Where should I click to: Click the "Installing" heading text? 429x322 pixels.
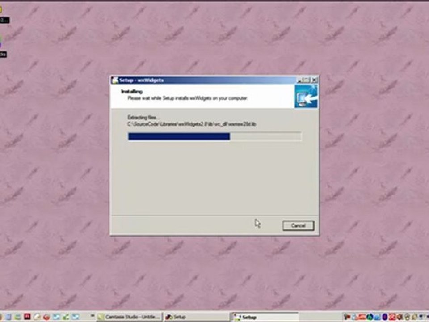131,91
